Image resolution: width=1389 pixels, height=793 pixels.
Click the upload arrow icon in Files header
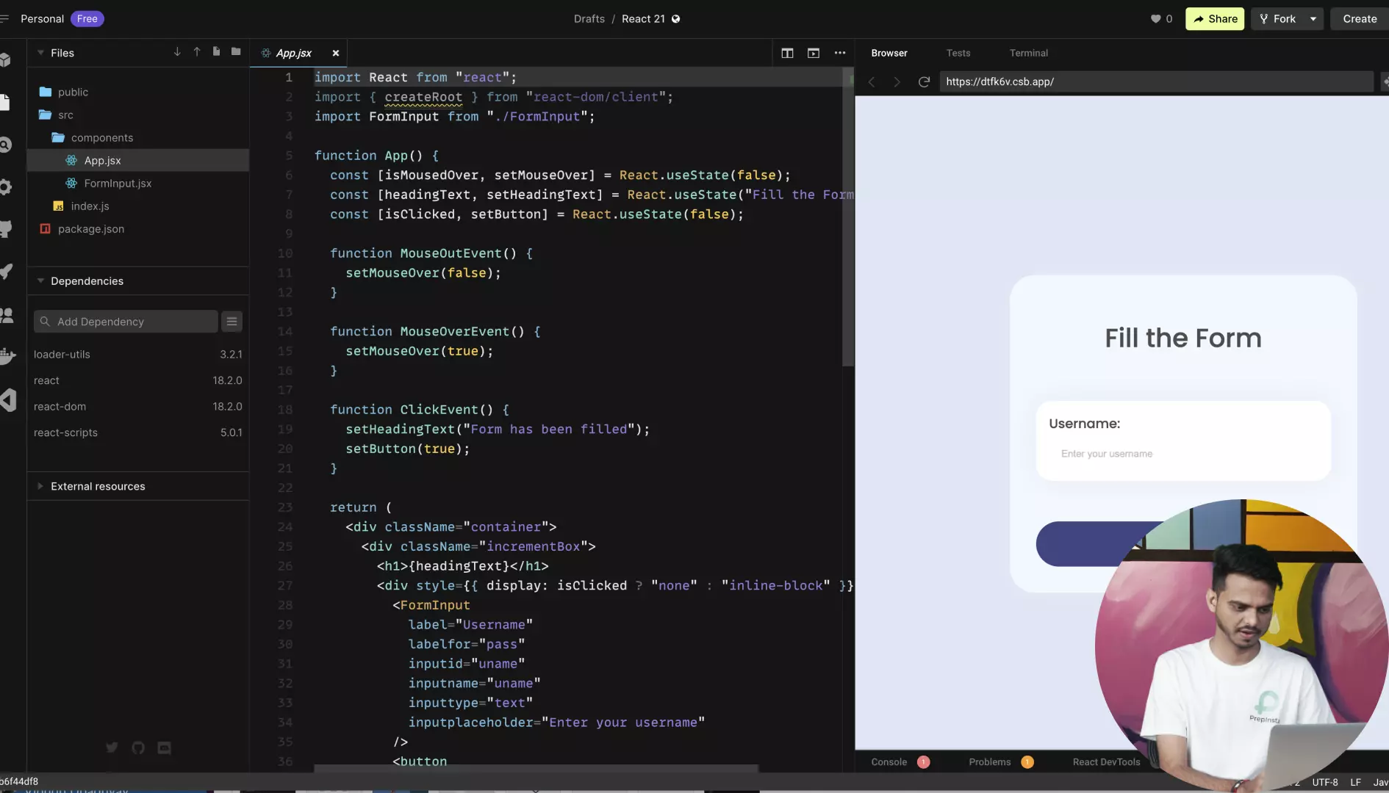pyautogui.click(x=197, y=52)
